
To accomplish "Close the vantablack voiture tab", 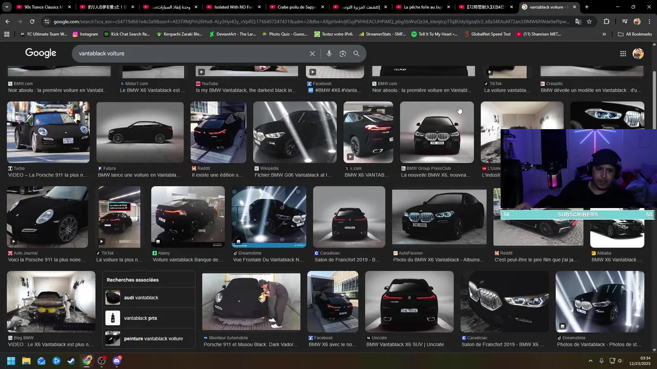I will tap(574, 7).
